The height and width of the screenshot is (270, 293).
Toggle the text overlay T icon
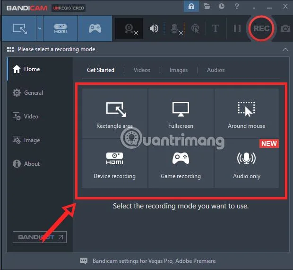(215, 28)
